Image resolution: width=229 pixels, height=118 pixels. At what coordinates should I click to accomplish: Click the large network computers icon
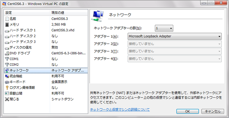click(98, 16)
